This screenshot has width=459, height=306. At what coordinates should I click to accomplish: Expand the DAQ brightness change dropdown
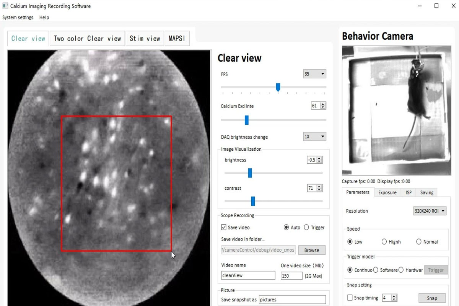point(314,137)
